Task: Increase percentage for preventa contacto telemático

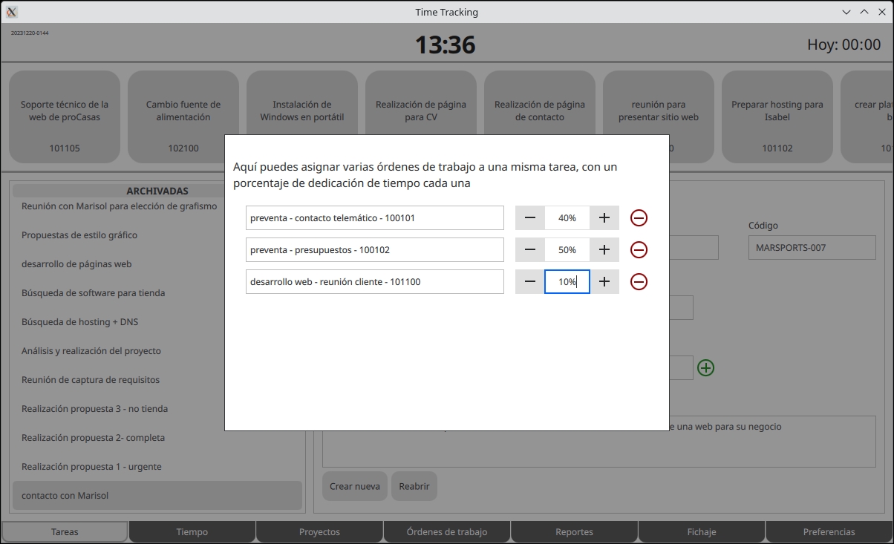Action: tap(604, 217)
